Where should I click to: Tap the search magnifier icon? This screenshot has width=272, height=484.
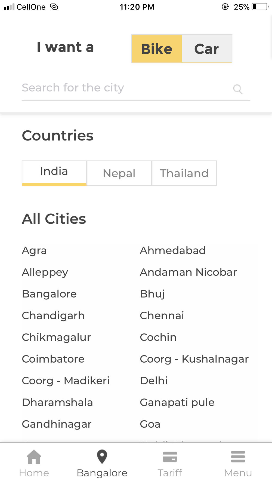[237, 89]
